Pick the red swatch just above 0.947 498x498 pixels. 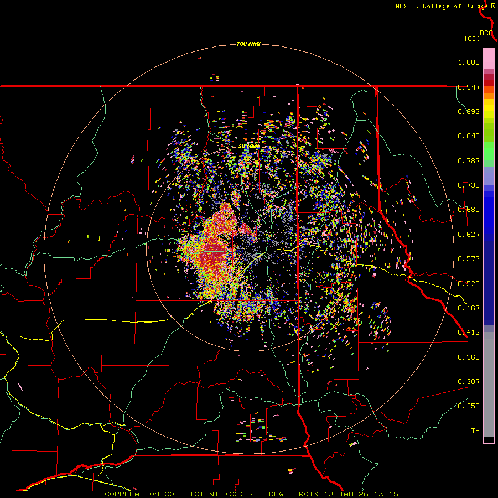point(489,83)
